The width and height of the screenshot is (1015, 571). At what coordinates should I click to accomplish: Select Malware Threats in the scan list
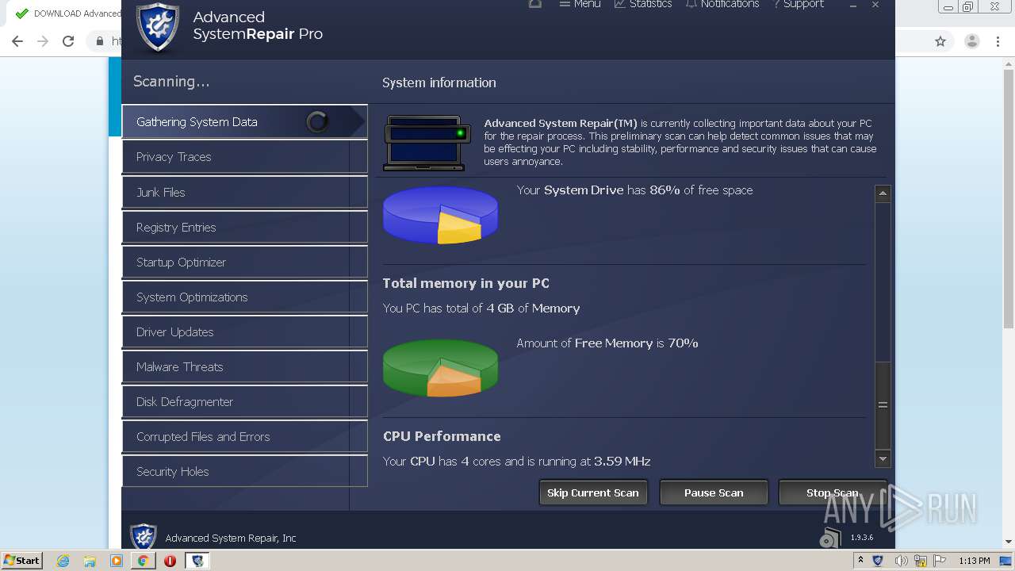pos(244,366)
